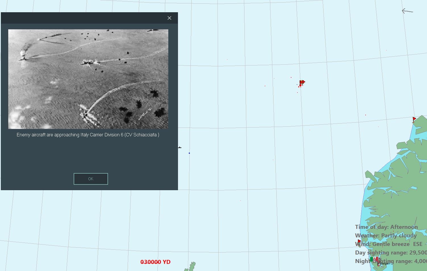Click the aerial attack photograph in the dialog
Image resolution: width=427 pixels, height=271 pixels.
click(88, 79)
